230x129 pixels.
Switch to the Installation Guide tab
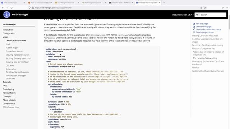tap(121, 3)
